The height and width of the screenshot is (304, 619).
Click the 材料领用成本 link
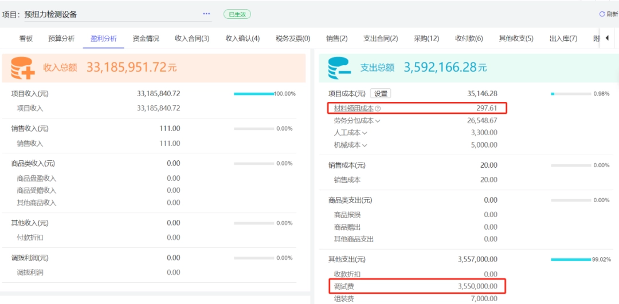(x=354, y=108)
